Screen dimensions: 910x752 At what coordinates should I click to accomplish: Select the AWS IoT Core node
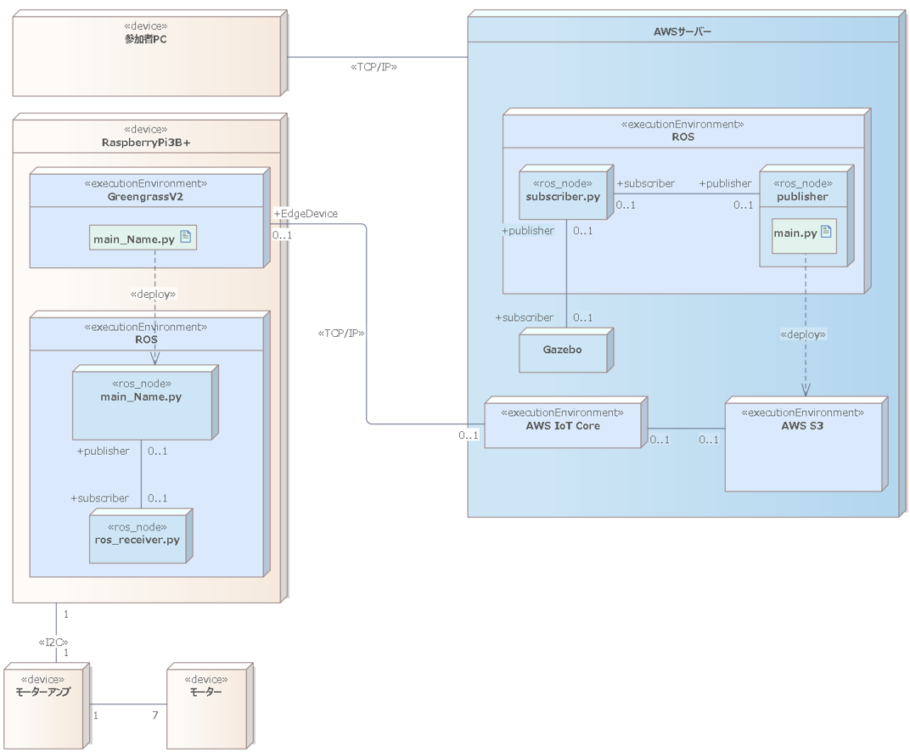(562, 424)
